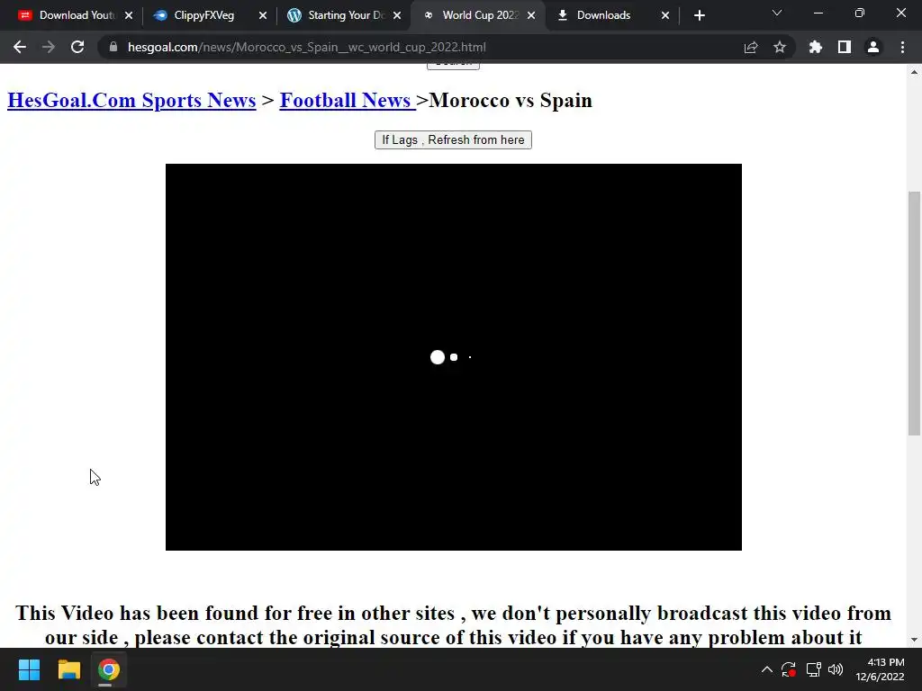Open the Chrome profile menu
This screenshot has height=691, width=922.
click(x=873, y=47)
